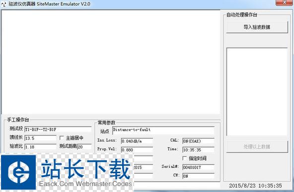Click the 馈线长 field showing 13.5
The image size is (294, 192).
pyautogui.click(x=40, y=138)
